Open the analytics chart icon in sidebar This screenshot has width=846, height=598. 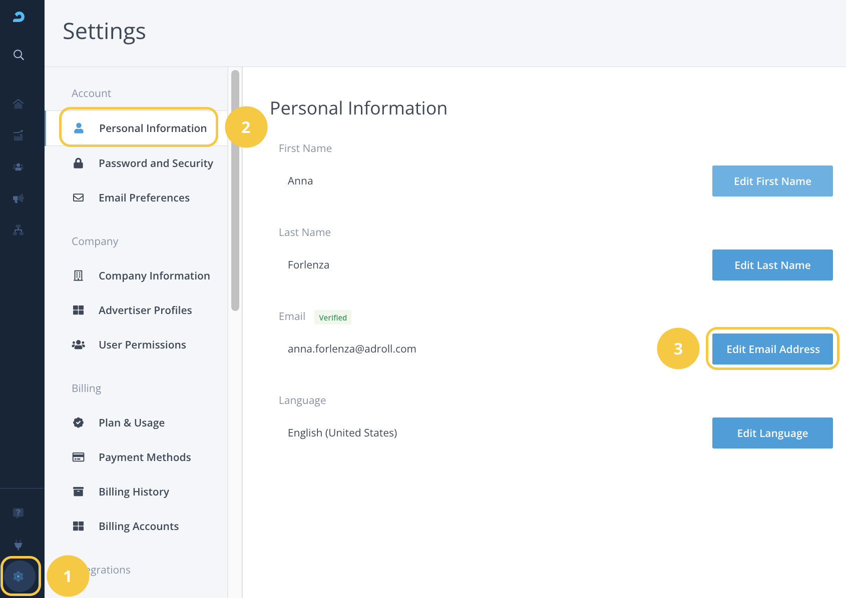point(19,135)
